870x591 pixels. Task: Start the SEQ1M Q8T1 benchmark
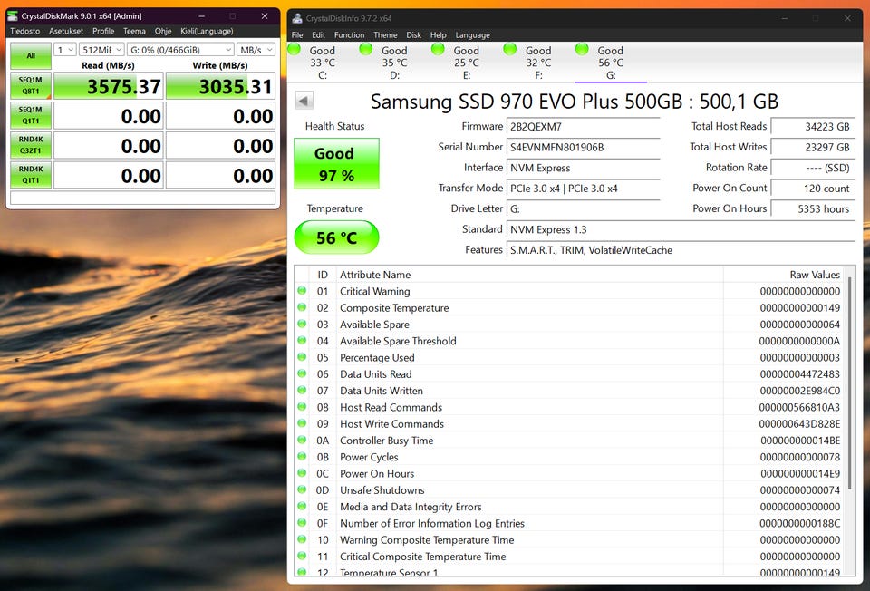pyautogui.click(x=31, y=86)
